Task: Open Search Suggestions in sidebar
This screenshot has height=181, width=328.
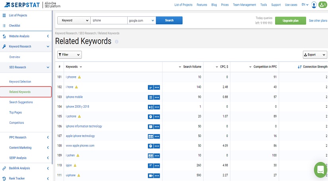Action: (21, 102)
